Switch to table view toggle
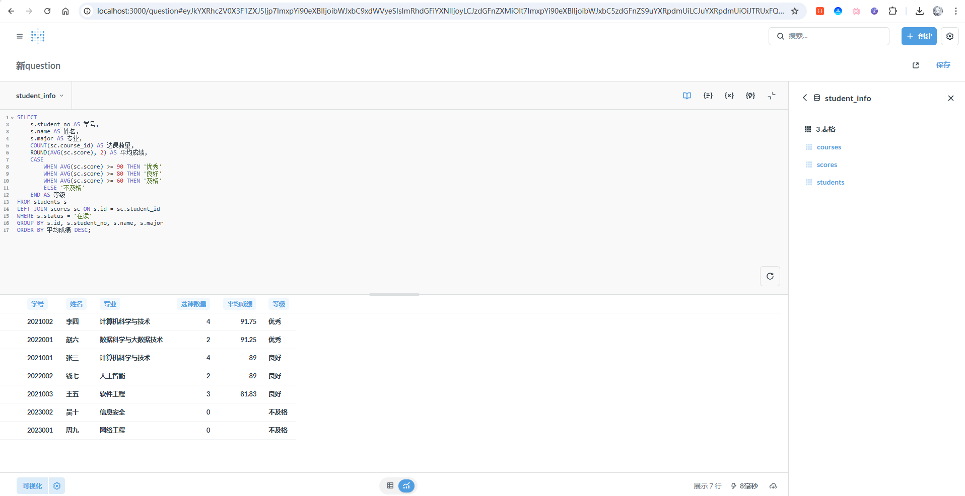The height and width of the screenshot is (496, 965). click(x=390, y=486)
